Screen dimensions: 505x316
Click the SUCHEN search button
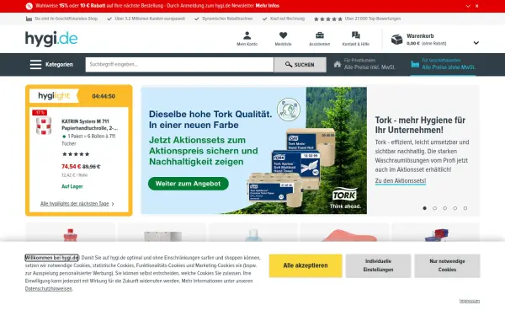click(x=300, y=65)
